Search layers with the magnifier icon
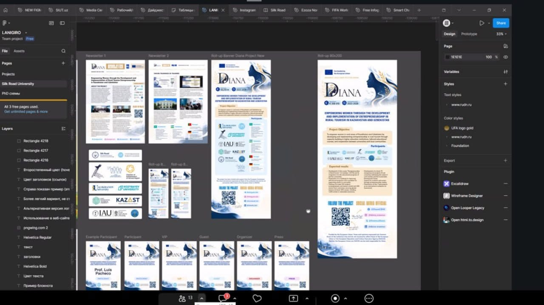This screenshot has width=544, height=305. pos(63,51)
